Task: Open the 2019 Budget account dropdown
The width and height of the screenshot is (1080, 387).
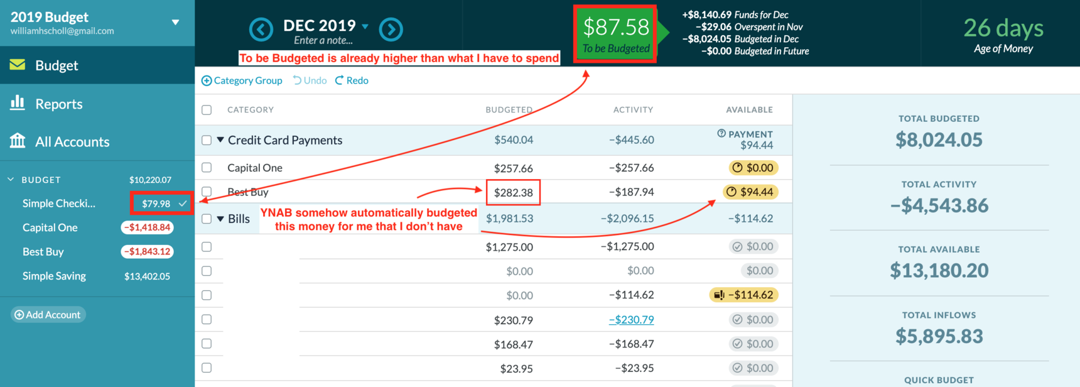Action: pos(176,22)
